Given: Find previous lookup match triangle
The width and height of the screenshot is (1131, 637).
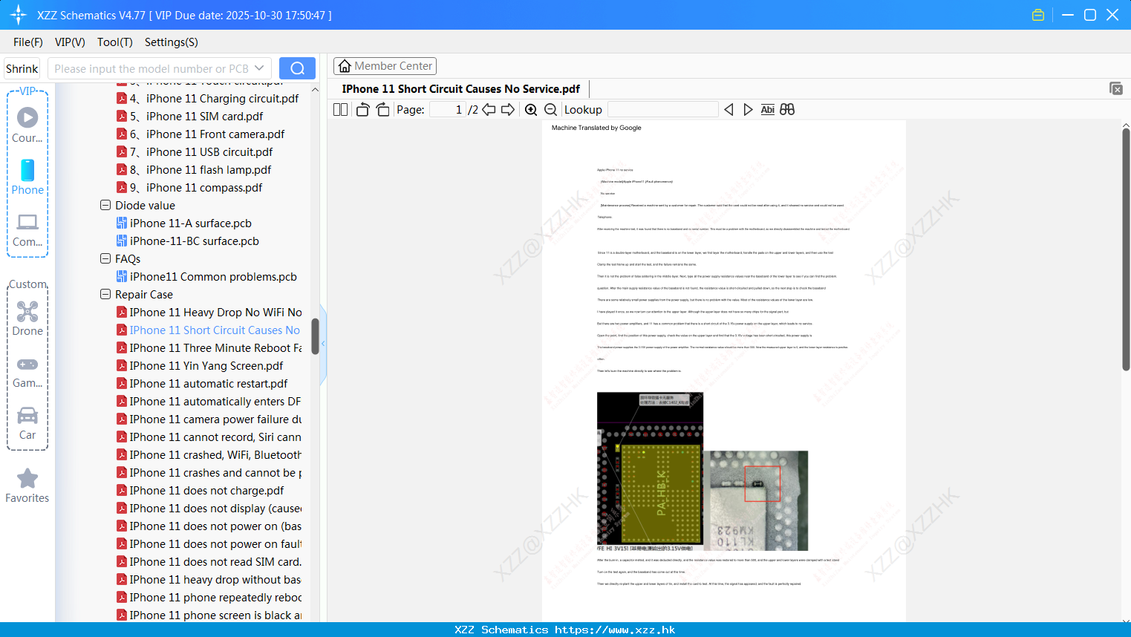Looking at the screenshot, I should click(x=729, y=109).
